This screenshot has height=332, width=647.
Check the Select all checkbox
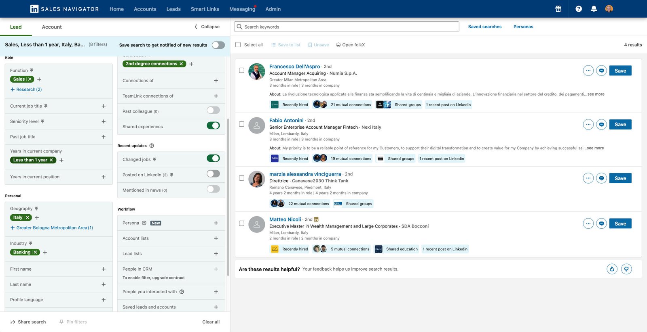pyautogui.click(x=238, y=45)
